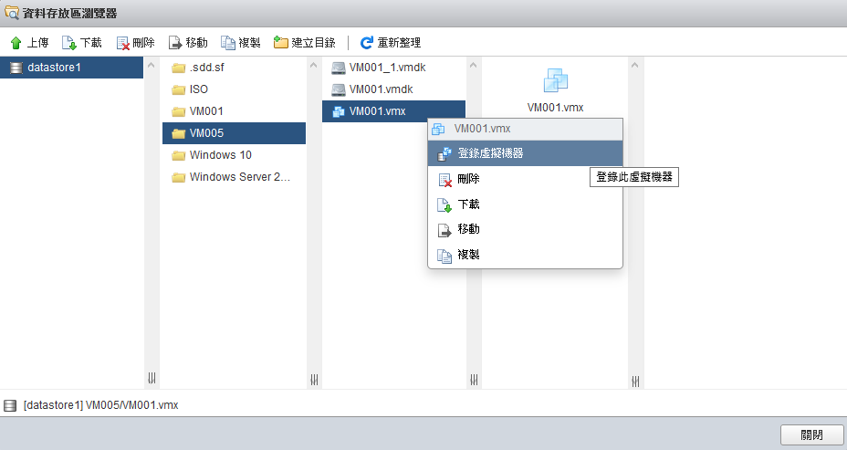Select the datastore1 storage icon

coord(16,68)
